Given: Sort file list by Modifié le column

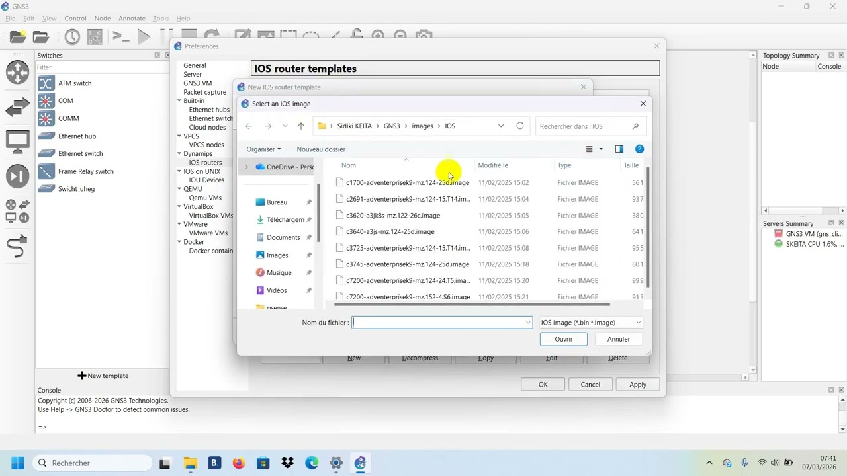Looking at the screenshot, I should click(493, 165).
